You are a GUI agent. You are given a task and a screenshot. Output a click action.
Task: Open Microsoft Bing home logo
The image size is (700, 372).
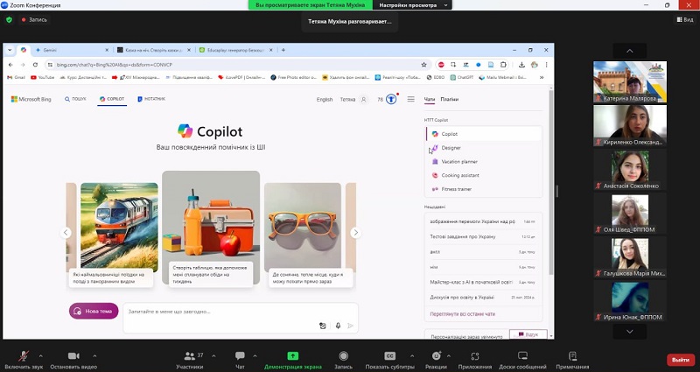click(x=31, y=99)
